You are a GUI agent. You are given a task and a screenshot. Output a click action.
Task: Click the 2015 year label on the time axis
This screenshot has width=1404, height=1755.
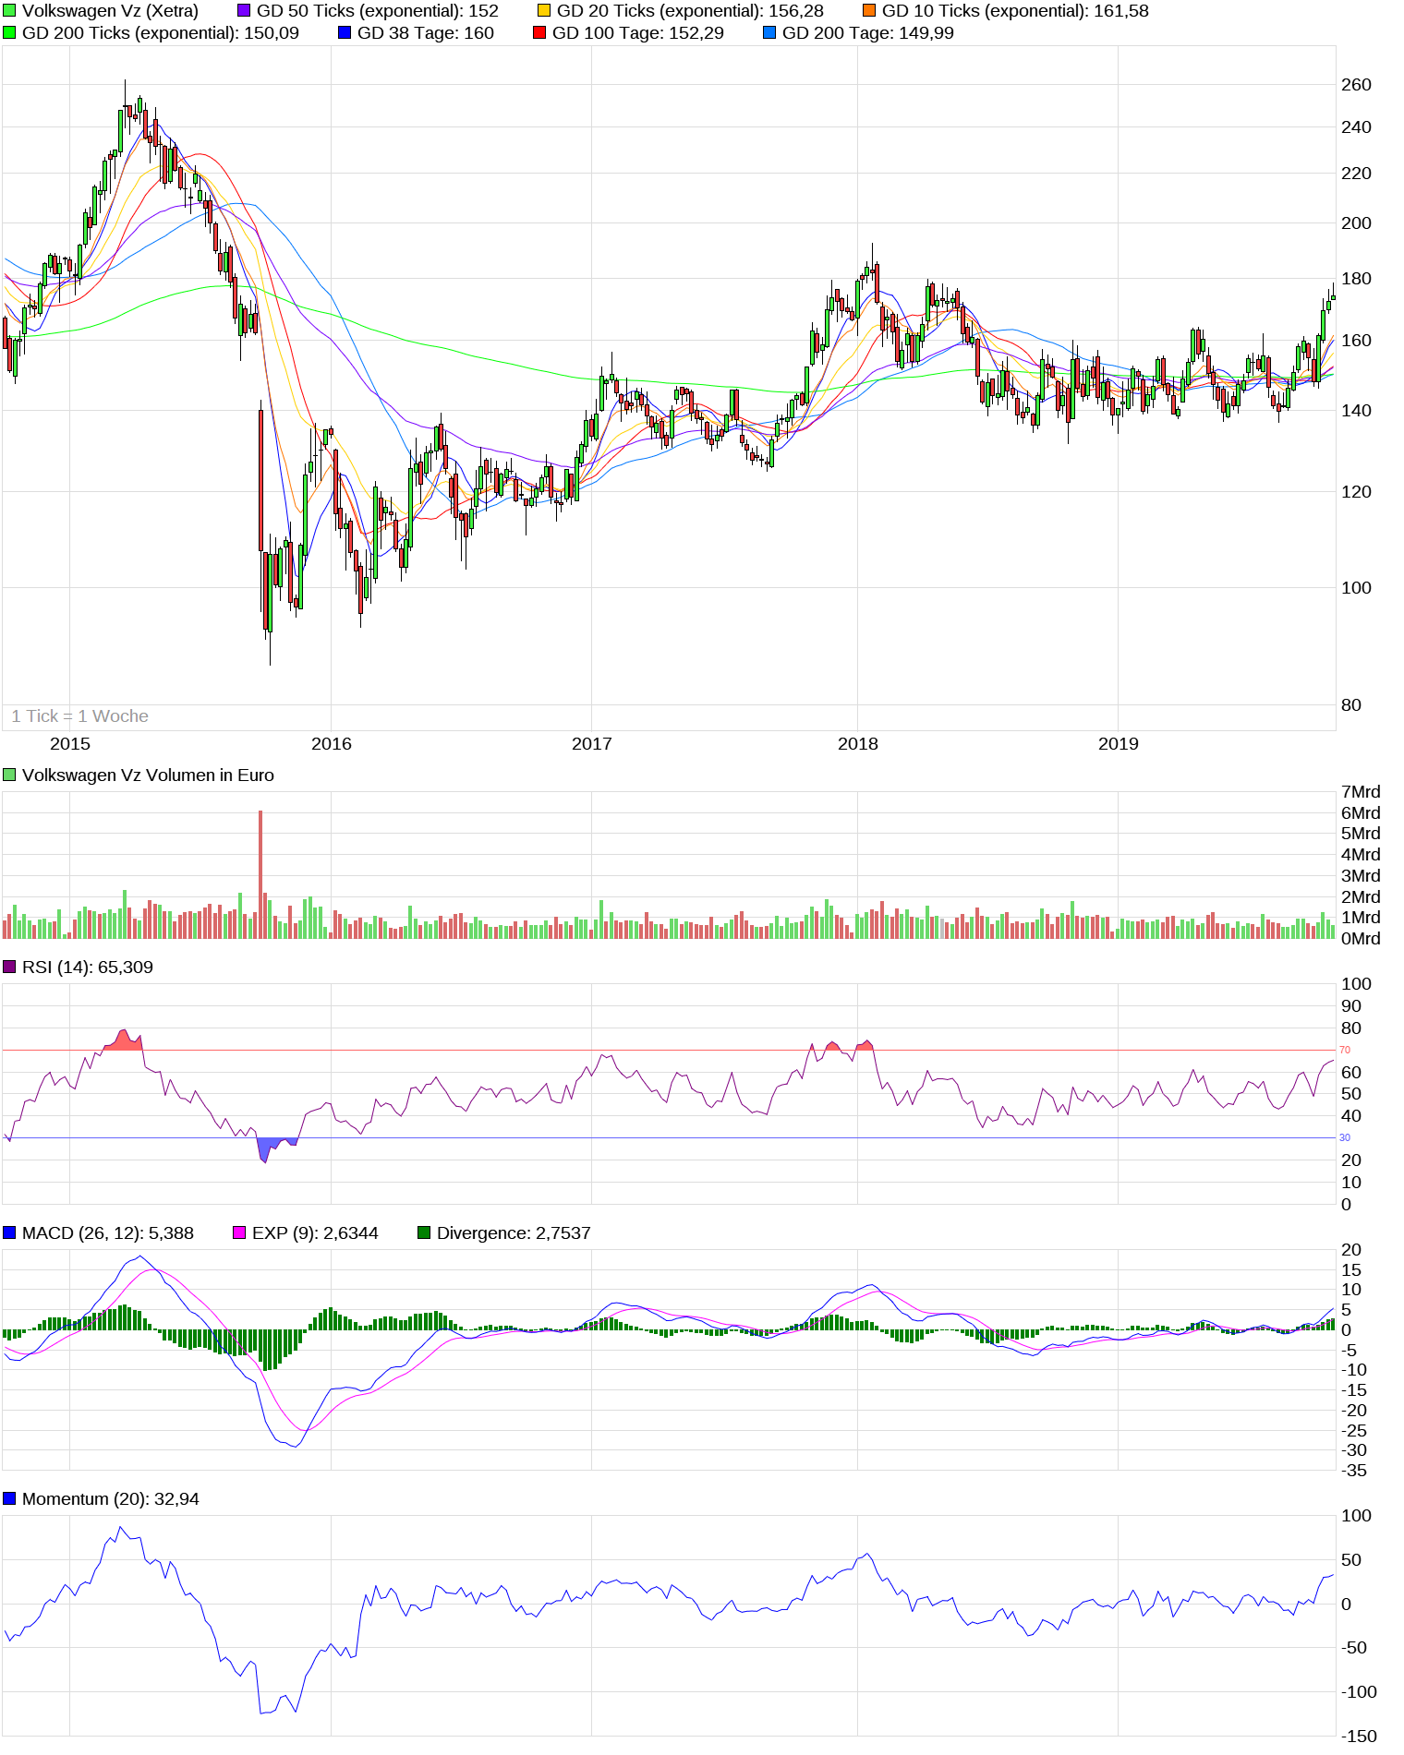point(70,744)
